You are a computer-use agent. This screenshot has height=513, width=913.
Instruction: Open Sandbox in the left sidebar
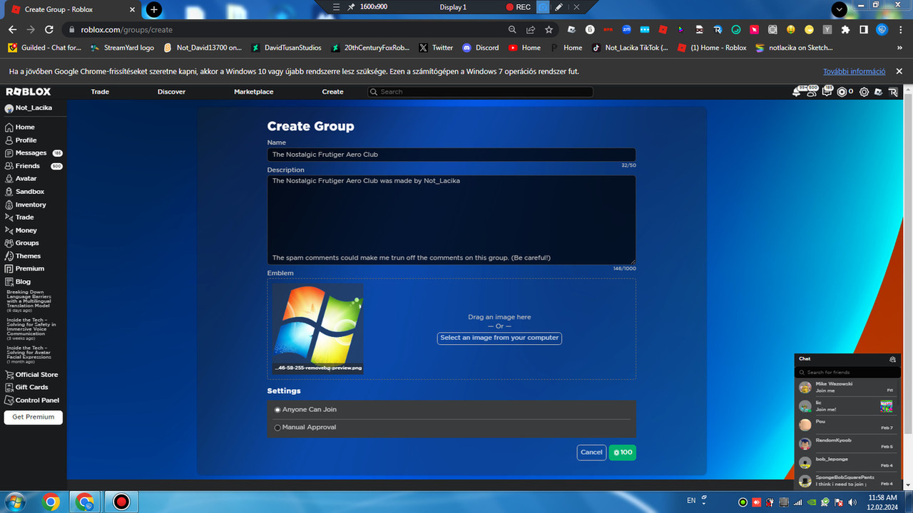pos(24,191)
